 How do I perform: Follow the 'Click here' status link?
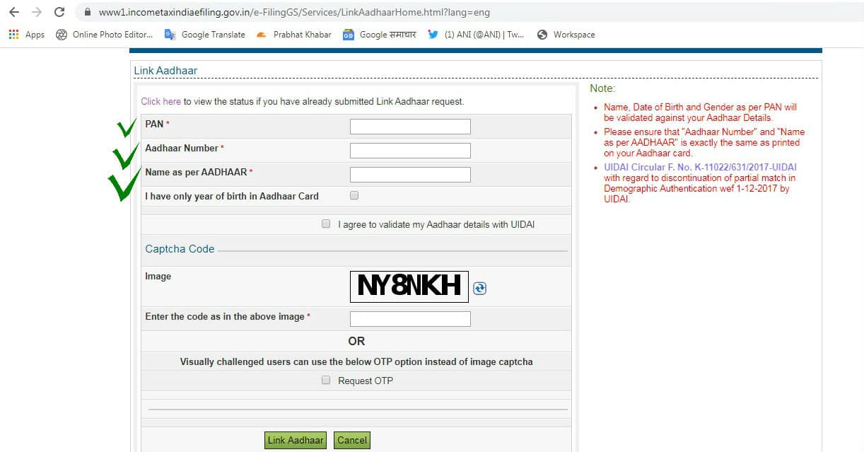pos(160,102)
